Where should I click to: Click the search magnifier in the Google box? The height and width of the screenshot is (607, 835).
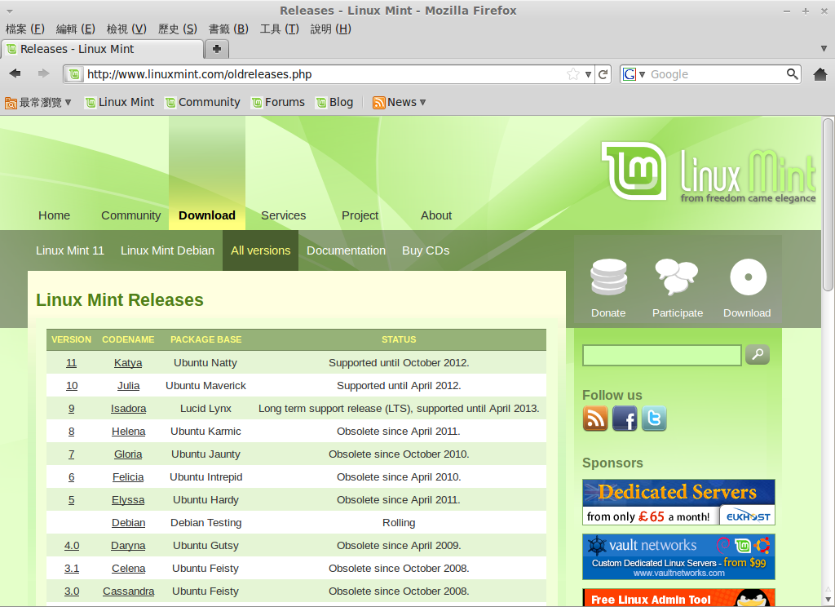pos(792,73)
